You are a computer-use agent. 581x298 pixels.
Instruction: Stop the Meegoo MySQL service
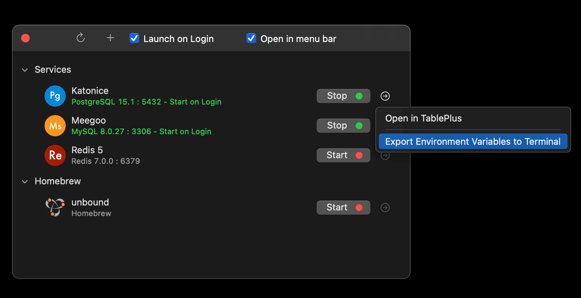pos(344,126)
